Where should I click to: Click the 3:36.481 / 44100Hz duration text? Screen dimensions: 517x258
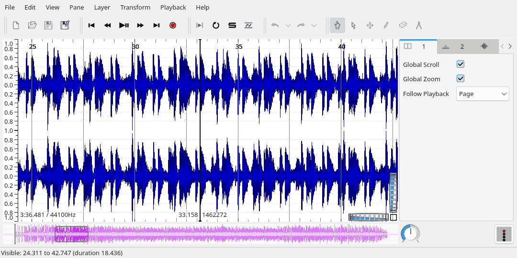pyautogui.click(x=48, y=215)
